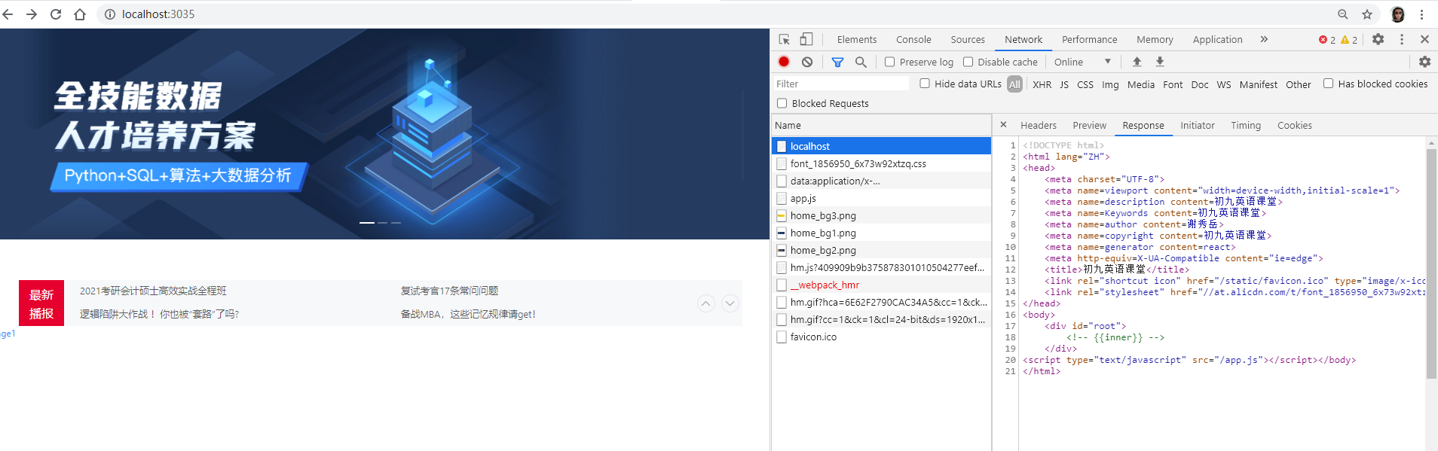Select the All filter type
1438x451 pixels.
[1014, 84]
